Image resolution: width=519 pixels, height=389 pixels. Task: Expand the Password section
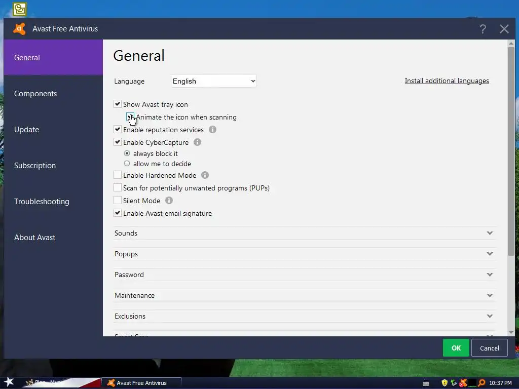[304, 275]
